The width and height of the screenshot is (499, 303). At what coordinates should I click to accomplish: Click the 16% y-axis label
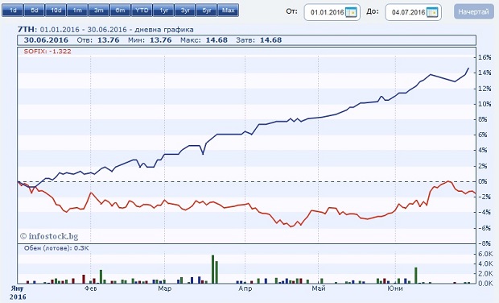pyautogui.click(x=485, y=57)
